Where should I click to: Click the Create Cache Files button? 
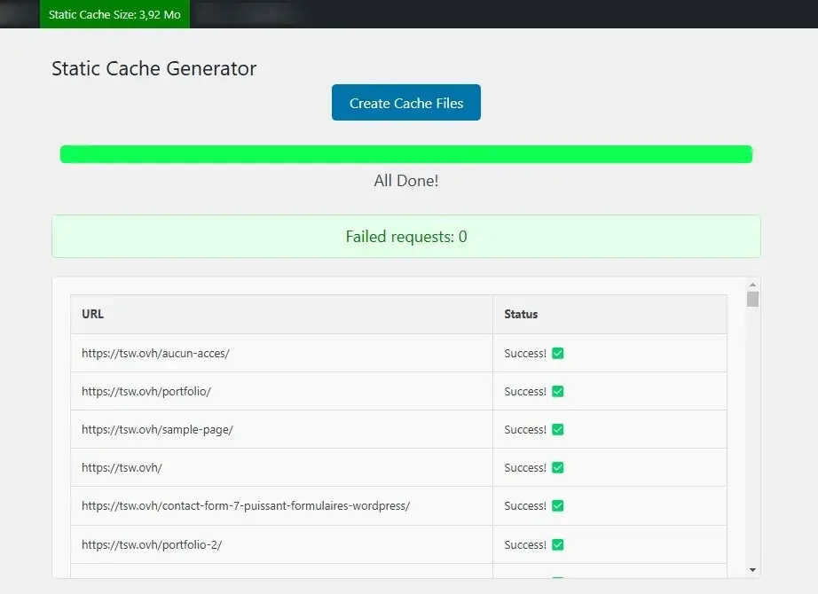tap(405, 103)
